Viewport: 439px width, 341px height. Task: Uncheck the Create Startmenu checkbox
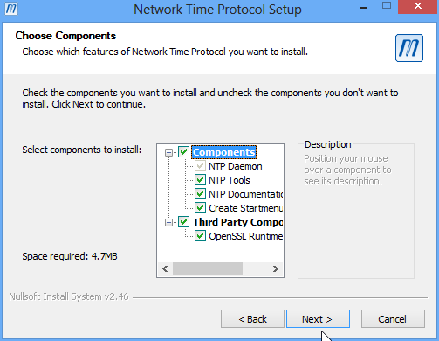(200, 208)
